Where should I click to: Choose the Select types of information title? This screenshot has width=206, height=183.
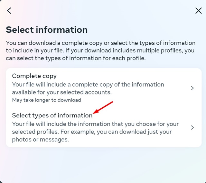tap(52, 115)
